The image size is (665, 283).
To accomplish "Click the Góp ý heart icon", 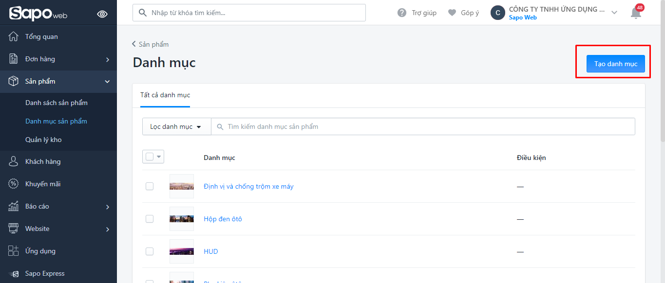I will pos(452,13).
